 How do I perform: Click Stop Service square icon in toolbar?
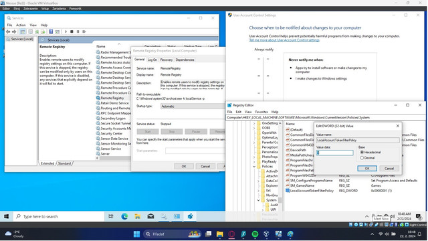(72, 31)
